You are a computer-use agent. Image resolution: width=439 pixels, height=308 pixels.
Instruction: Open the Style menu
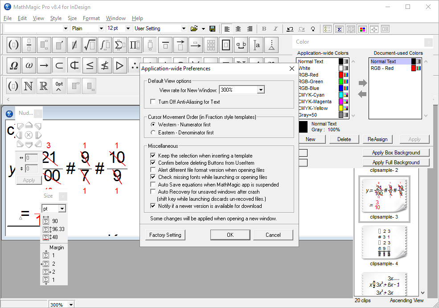pyautogui.click(x=56, y=18)
